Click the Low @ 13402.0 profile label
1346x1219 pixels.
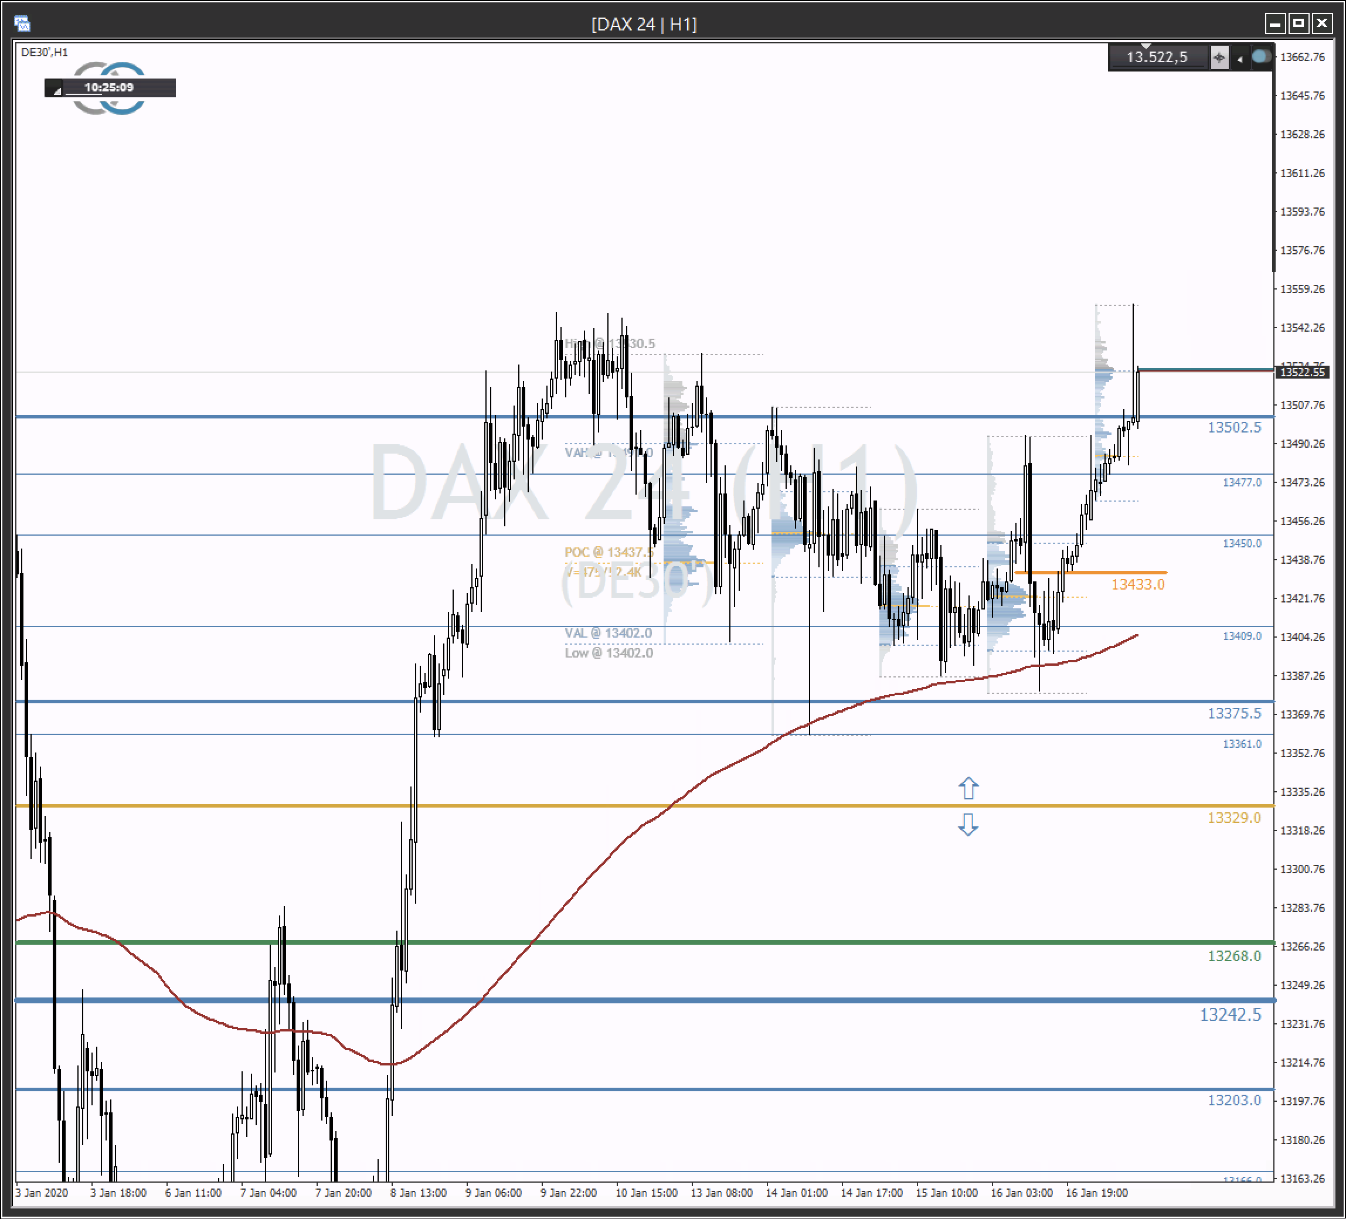point(609,653)
